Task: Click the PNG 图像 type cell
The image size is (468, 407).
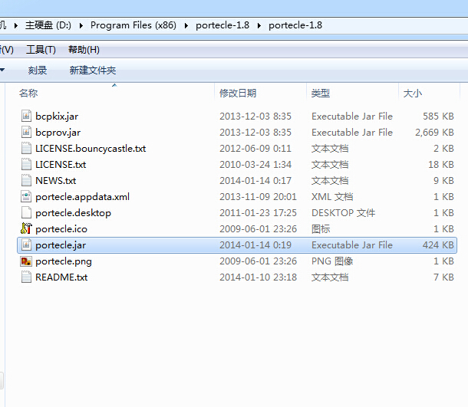Action: tap(332, 261)
